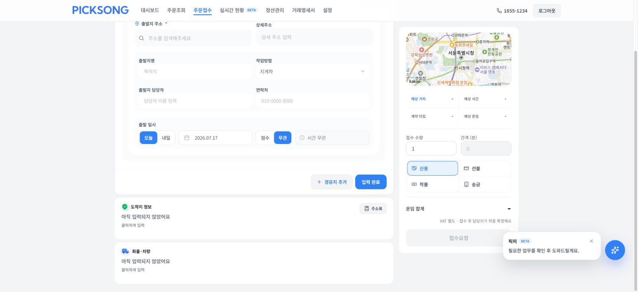Click the 예상 운임 label

click(x=471, y=116)
